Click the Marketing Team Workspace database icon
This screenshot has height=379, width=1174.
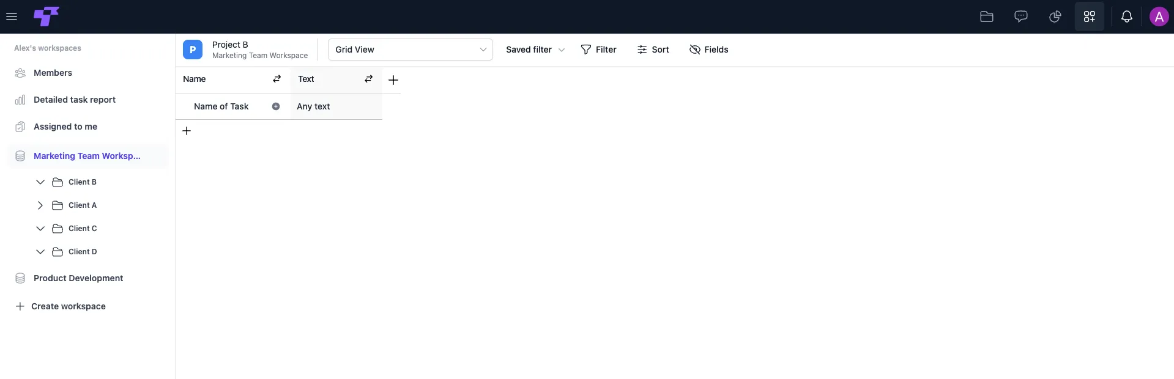pos(20,156)
